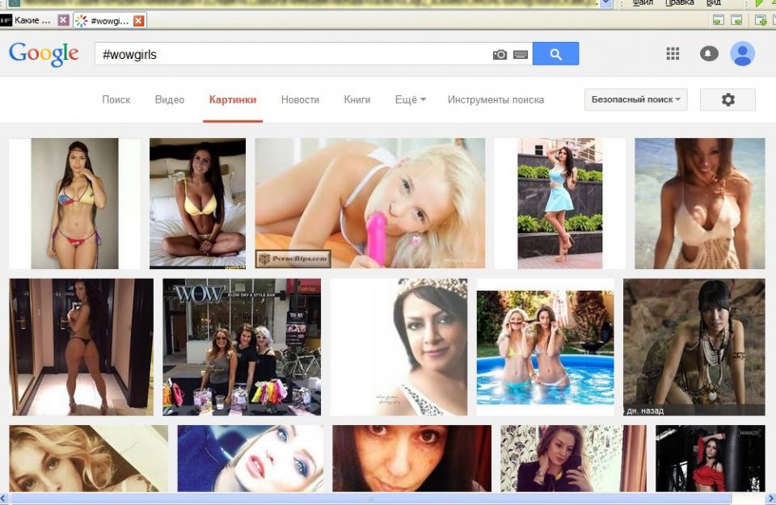Expand the Ещё menu

(410, 99)
